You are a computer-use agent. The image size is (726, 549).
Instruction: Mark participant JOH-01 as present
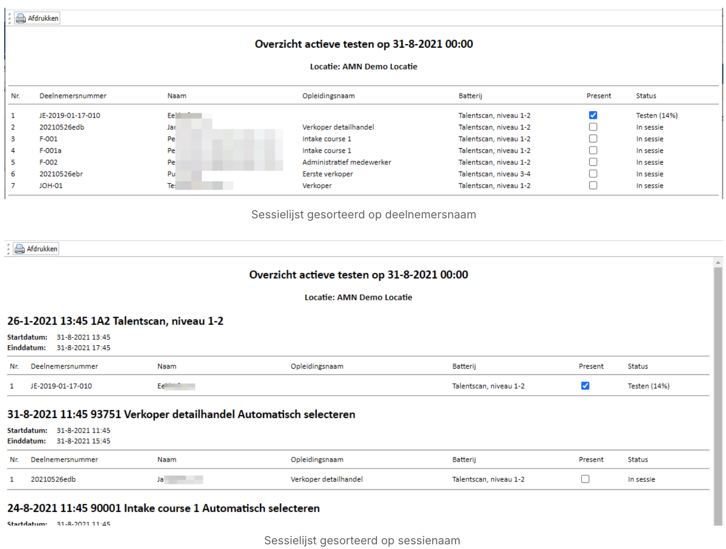pos(593,186)
